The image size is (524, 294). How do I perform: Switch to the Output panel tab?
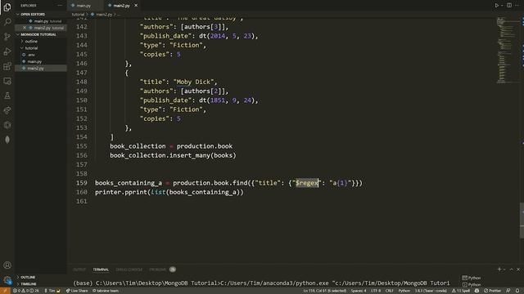79,269
